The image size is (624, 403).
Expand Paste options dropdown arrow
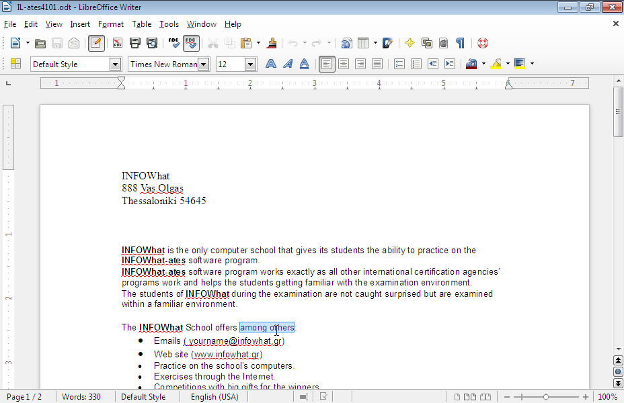[x=258, y=43]
